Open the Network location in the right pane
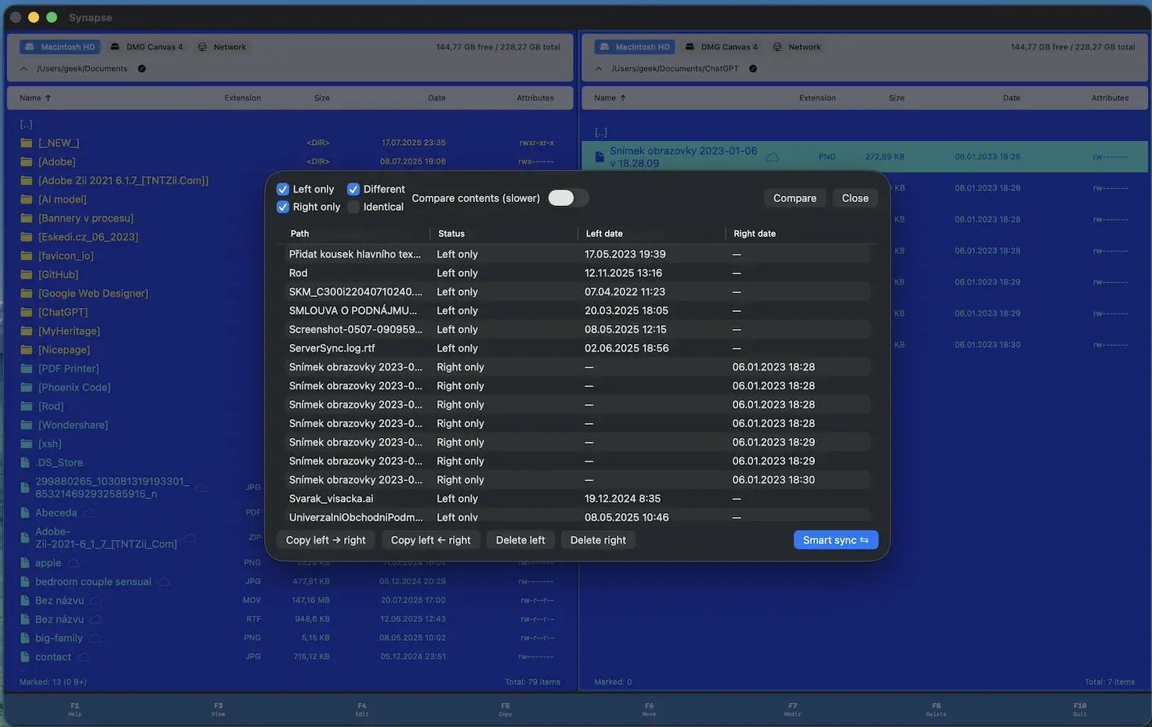 [x=797, y=46]
